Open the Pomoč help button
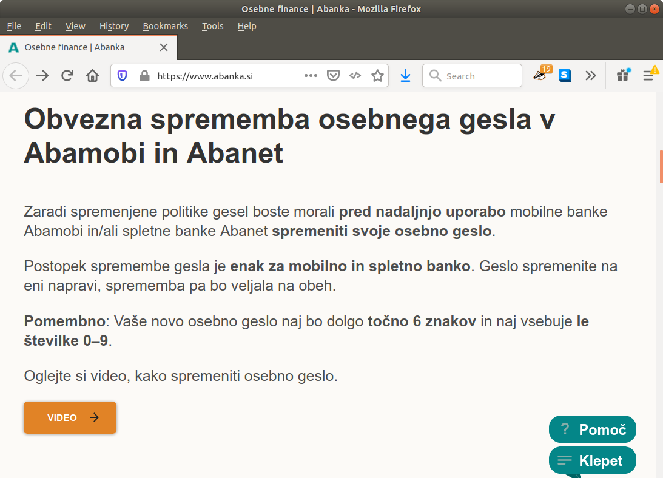 [x=593, y=429]
